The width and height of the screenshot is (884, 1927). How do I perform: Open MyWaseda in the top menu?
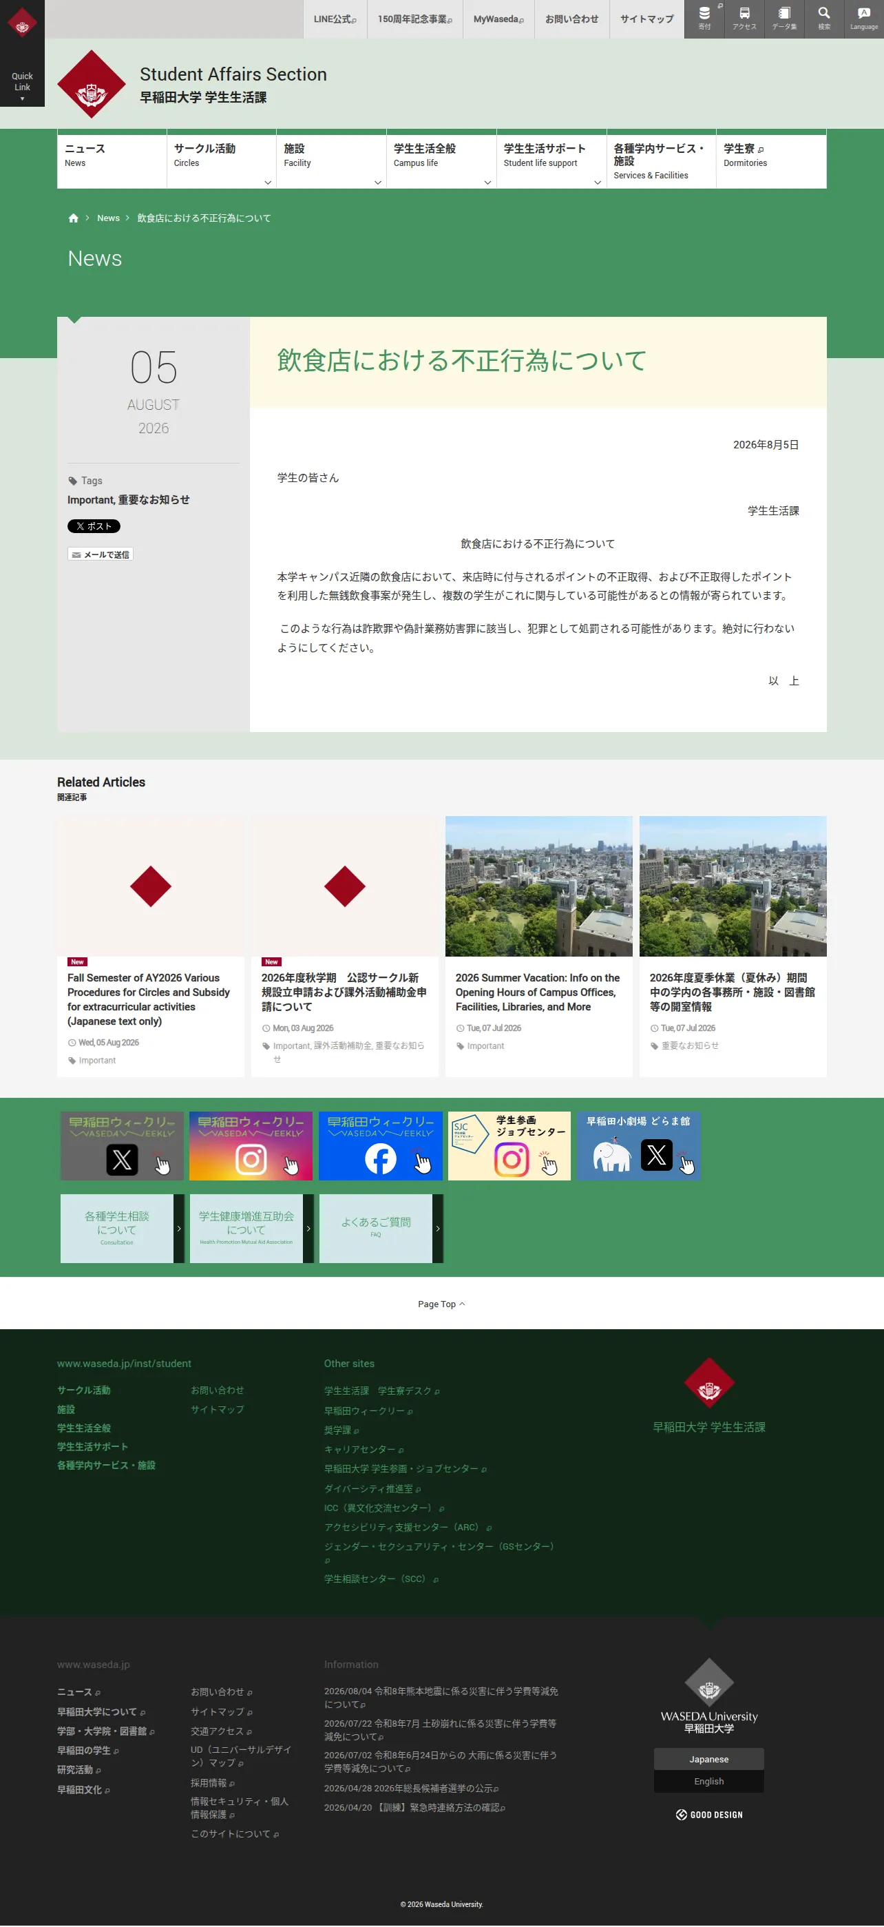[499, 19]
